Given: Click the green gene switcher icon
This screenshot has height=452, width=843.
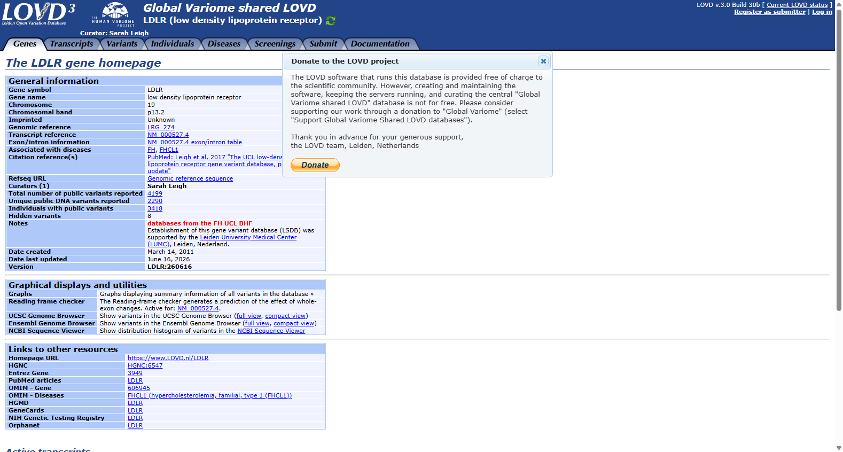Looking at the screenshot, I should [331, 21].
